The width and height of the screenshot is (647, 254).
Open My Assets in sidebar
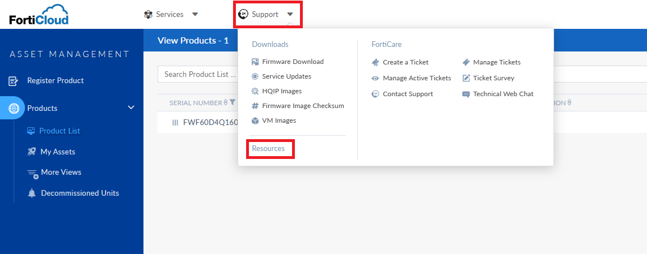pyautogui.click(x=58, y=152)
